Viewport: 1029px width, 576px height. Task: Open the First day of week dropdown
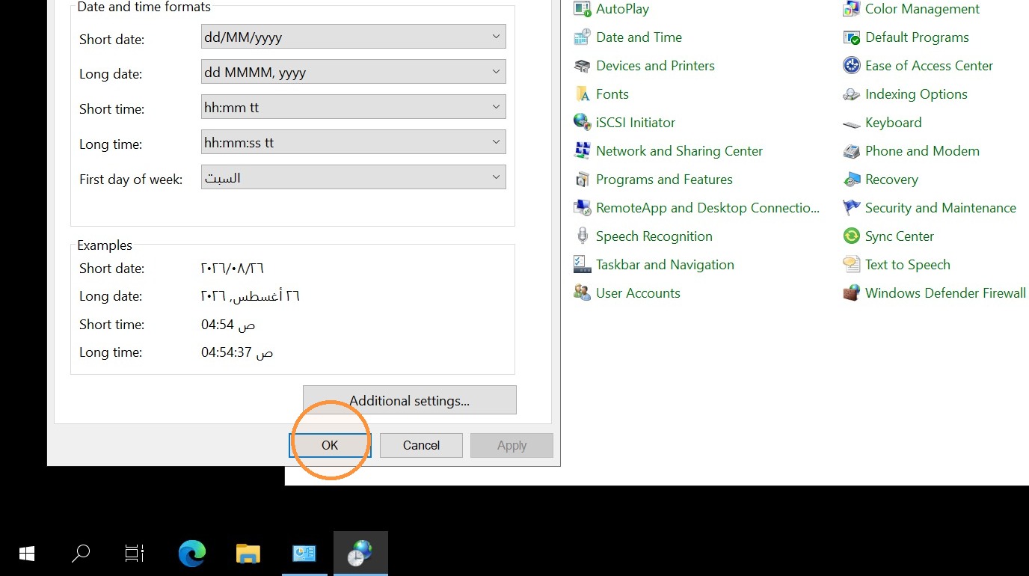354,177
